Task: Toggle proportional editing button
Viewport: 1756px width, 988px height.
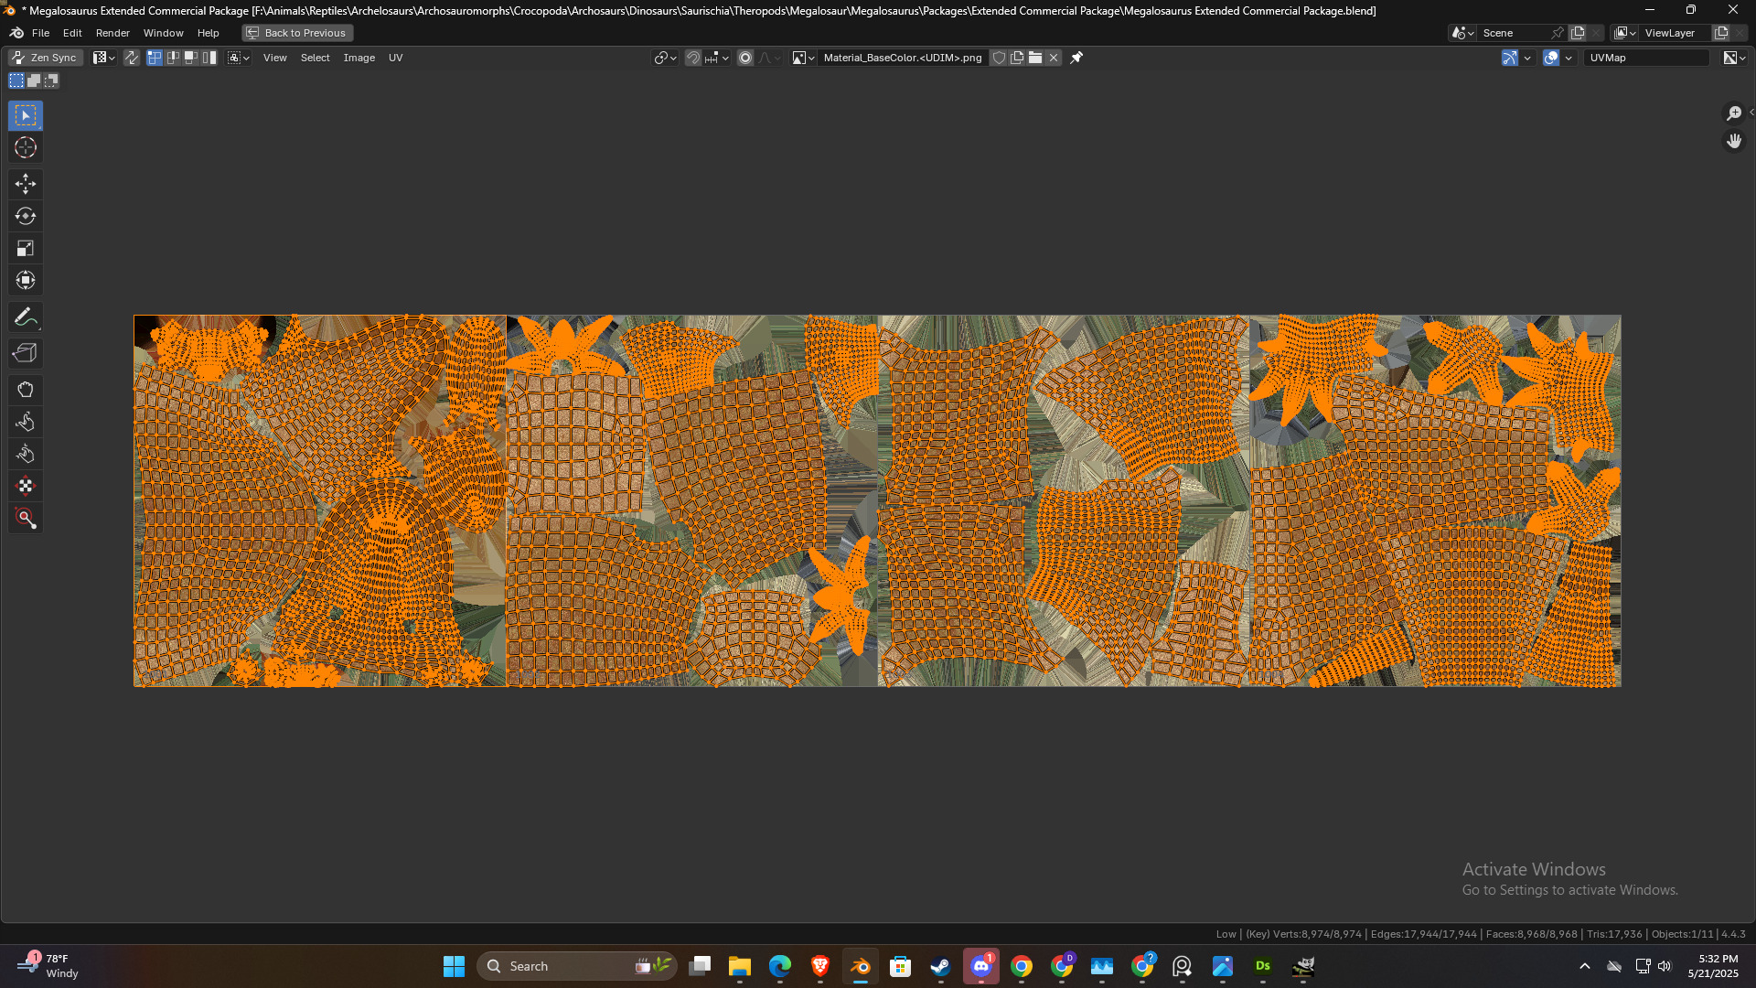Action: [745, 58]
